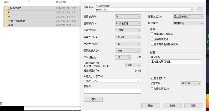The image size is (209, 111).
Task: Enable 创建自解压程序 checkbox
Action: pyautogui.click(x=152, y=34)
